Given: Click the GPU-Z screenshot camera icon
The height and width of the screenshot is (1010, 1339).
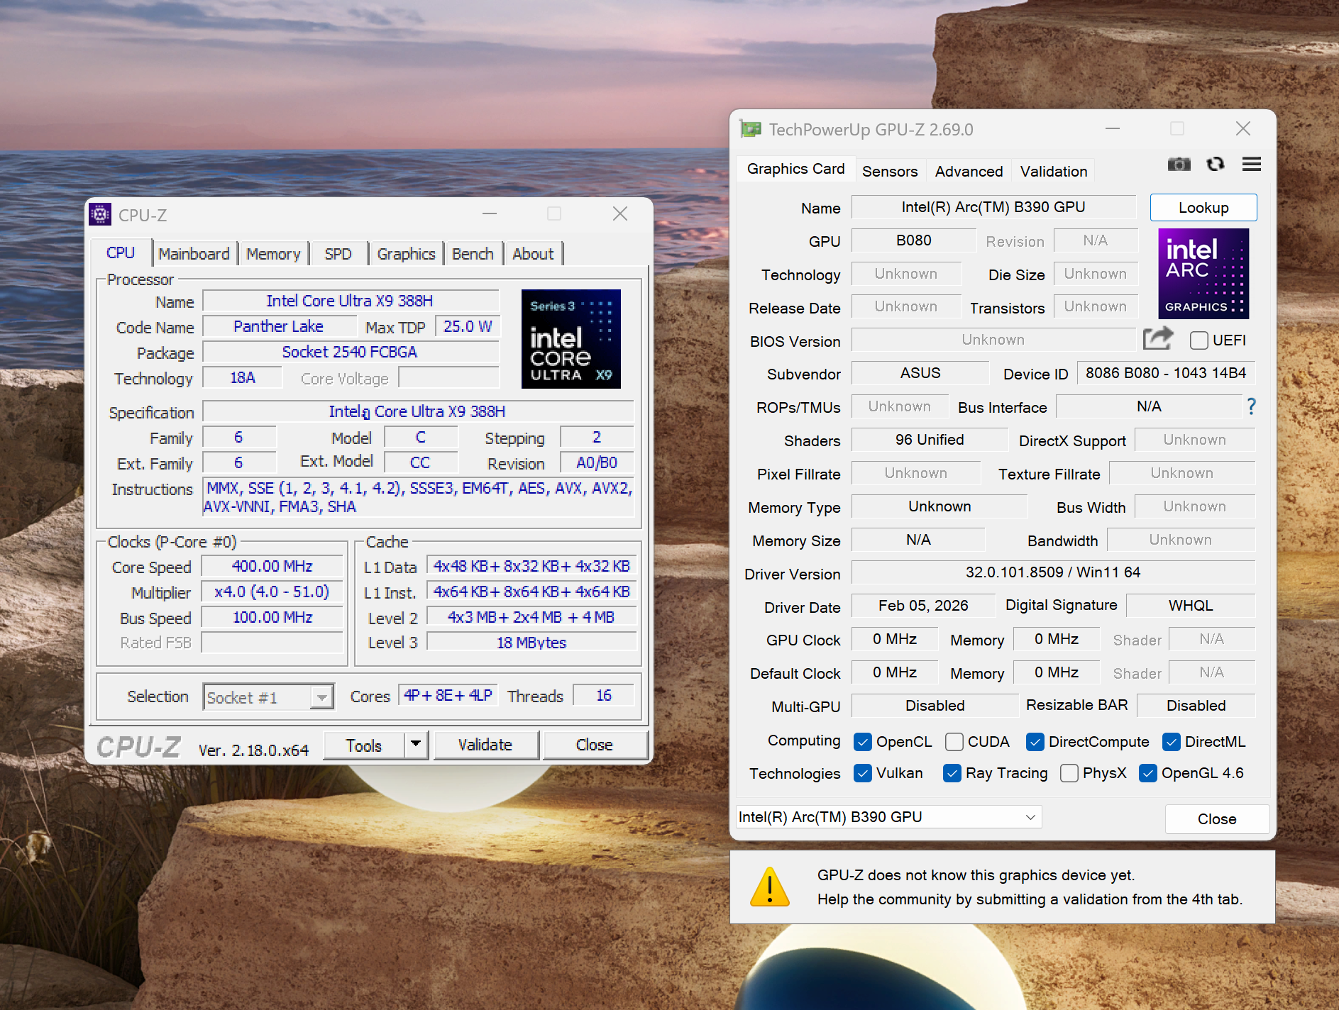Looking at the screenshot, I should [1179, 165].
